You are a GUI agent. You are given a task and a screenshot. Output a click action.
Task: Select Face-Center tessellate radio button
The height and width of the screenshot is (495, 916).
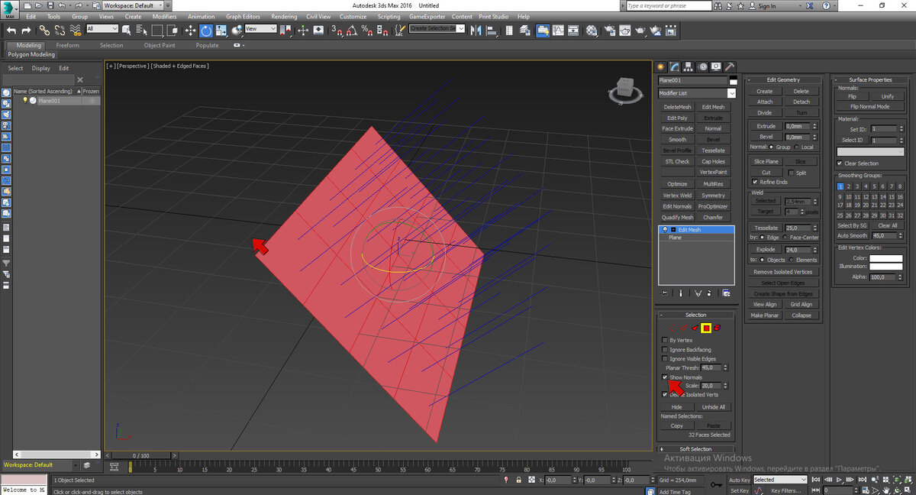tap(785, 238)
